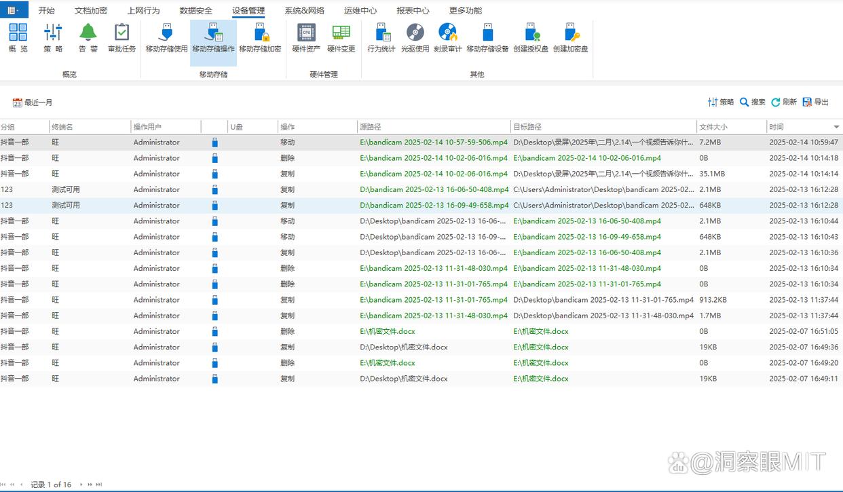The height and width of the screenshot is (492, 843).
Task: Open 硬件资产 hardware assets
Action: coord(306,38)
